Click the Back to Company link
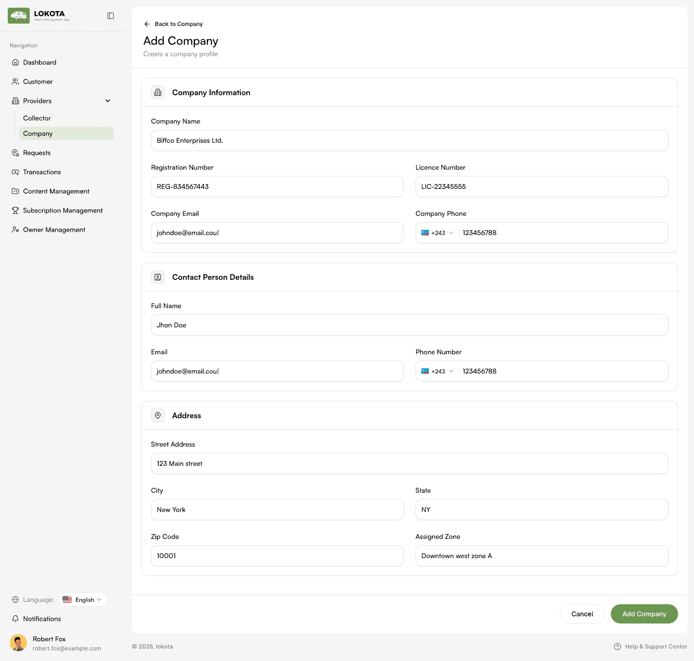The height and width of the screenshot is (661, 694). (x=173, y=24)
